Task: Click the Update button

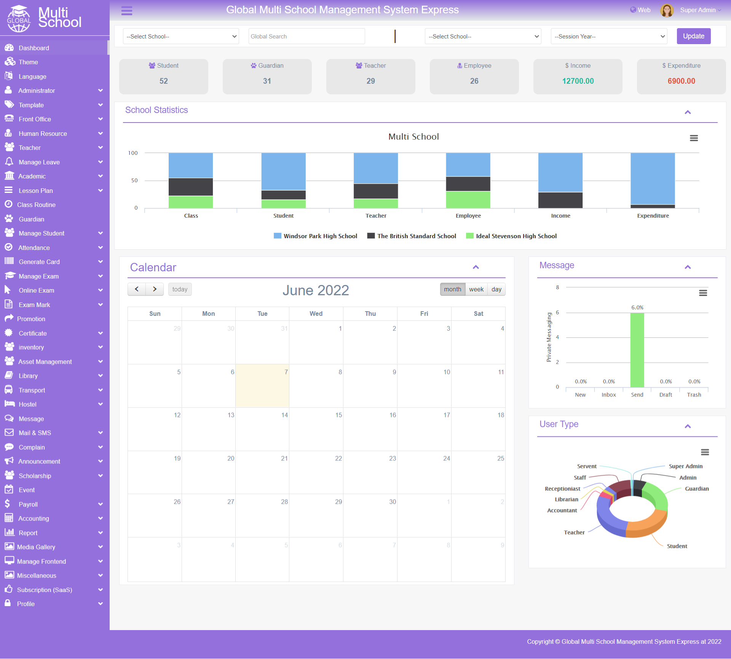Action: click(693, 36)
